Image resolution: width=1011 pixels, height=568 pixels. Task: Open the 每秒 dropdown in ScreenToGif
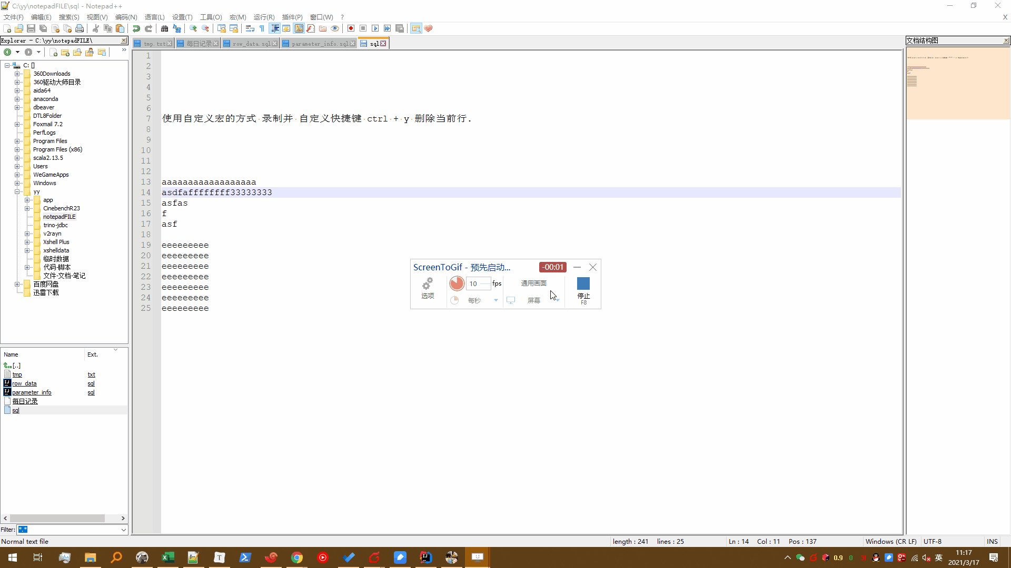point(495,300)
